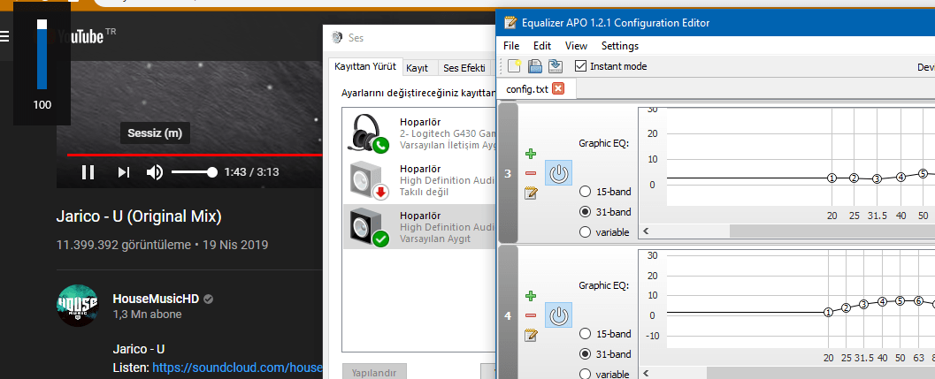The width and height of the screenshot is (935, 379).
Task: Switch to the Kayıt tab
Action: tap(418, 68)
